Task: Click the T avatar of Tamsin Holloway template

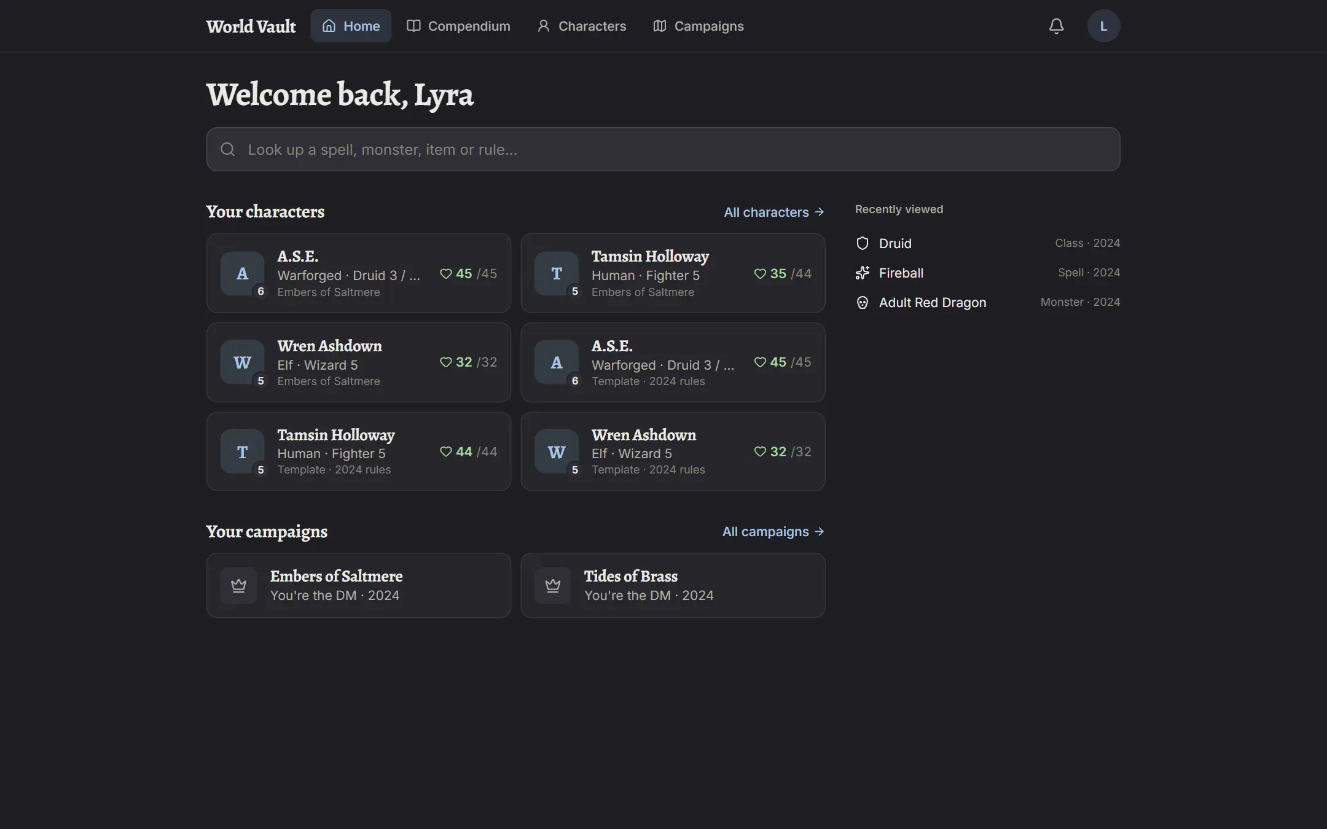Action: [243, 451]
